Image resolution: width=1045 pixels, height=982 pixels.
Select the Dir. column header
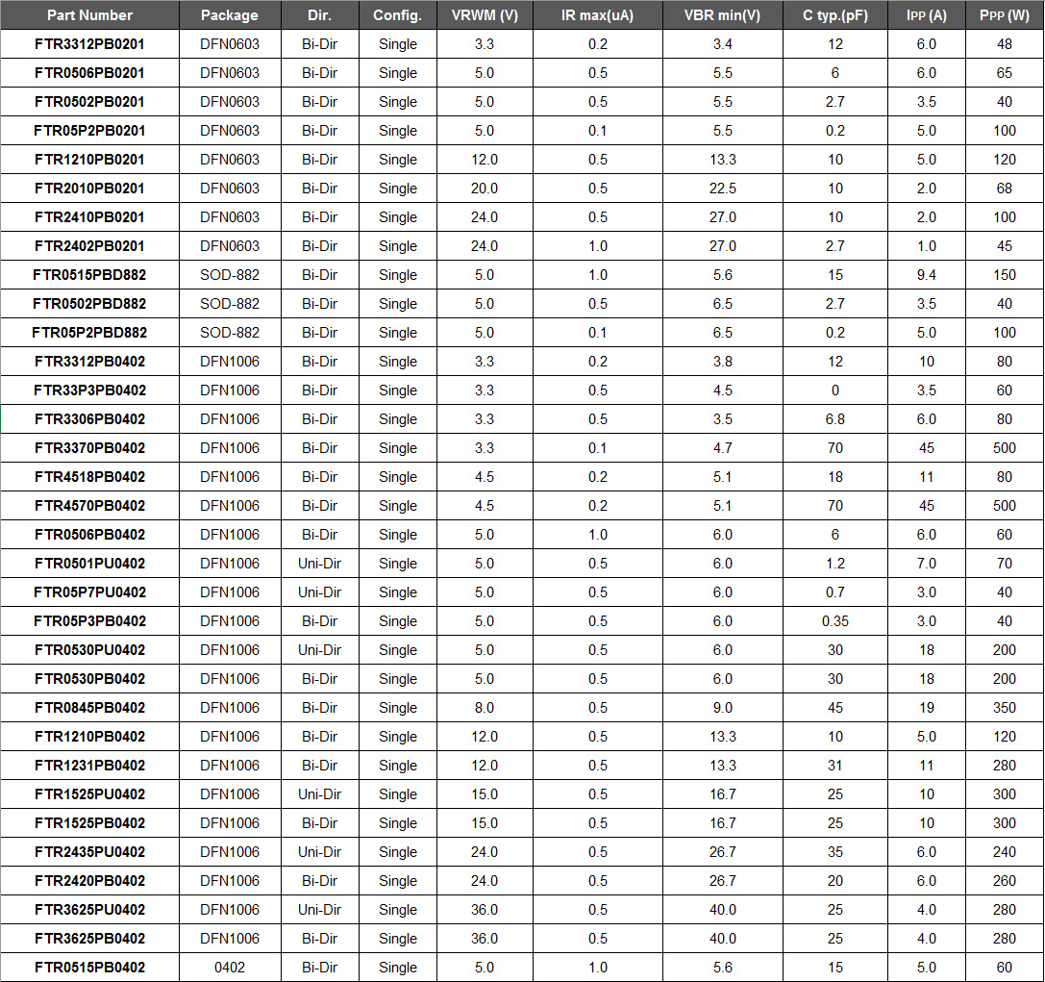point(320,15)
